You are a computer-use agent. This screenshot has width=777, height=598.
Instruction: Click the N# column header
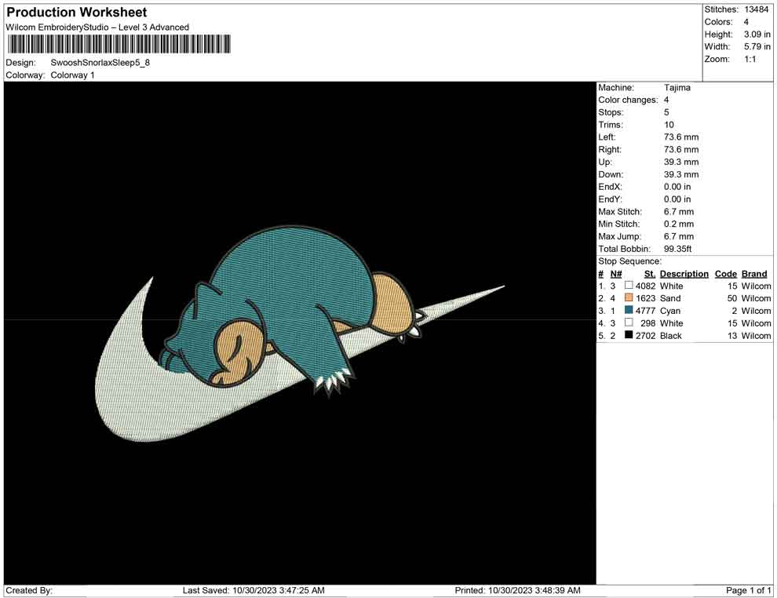tap(615, 274)
